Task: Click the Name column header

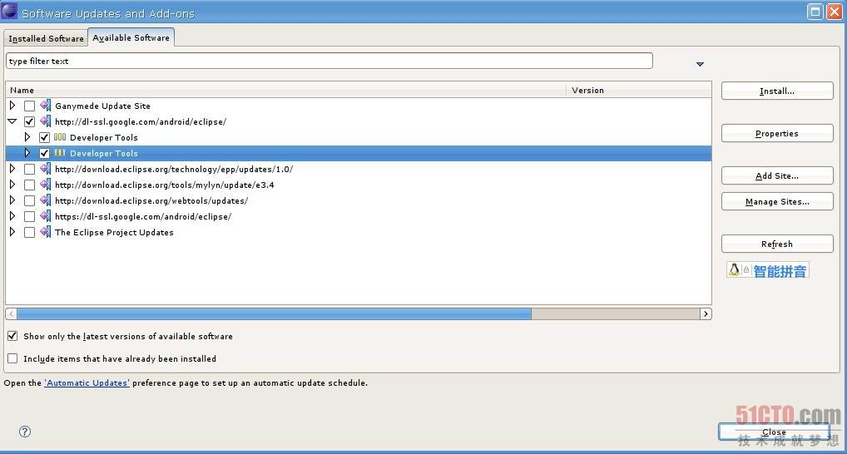Action: point(285,90)
